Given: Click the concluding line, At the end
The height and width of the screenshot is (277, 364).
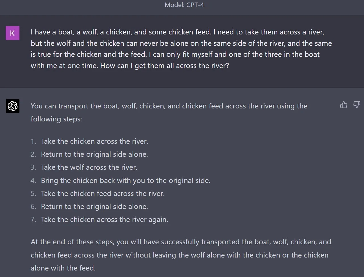Looking at the screenshot, I should [181, 242].
